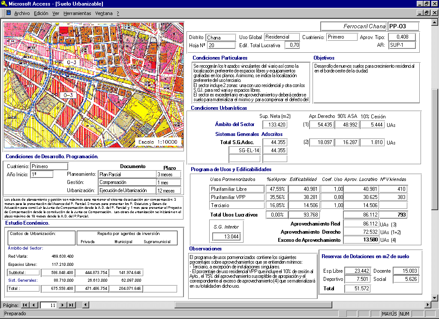This screenshot has width=439, height=319.
Task: Go to the first page of the report
Action: [x=24, y=305]
